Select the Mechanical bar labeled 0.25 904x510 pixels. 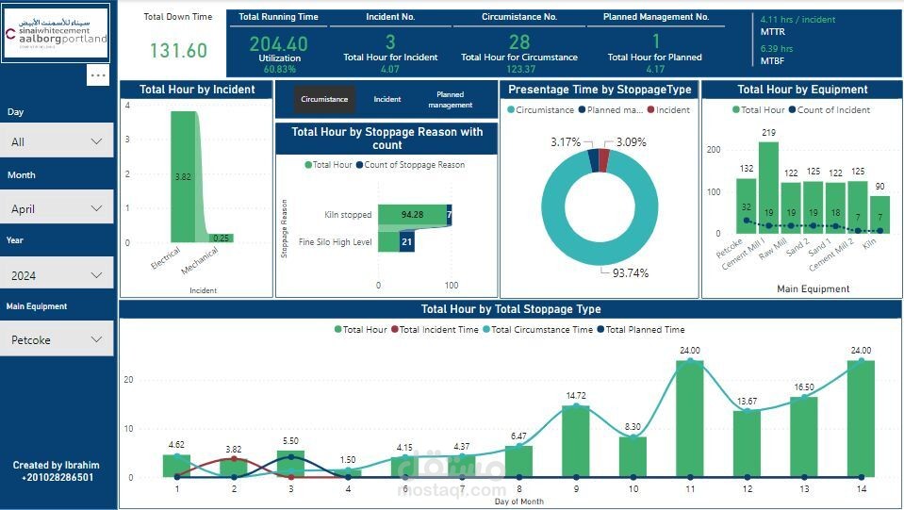click(221, 238)
